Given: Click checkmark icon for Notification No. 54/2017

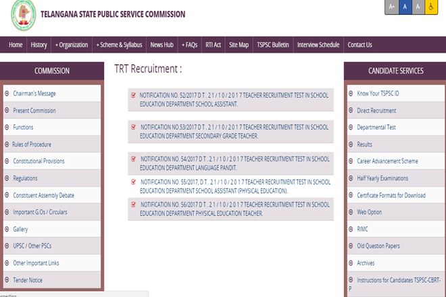Looking at the screenshot, I should (133, 159).
